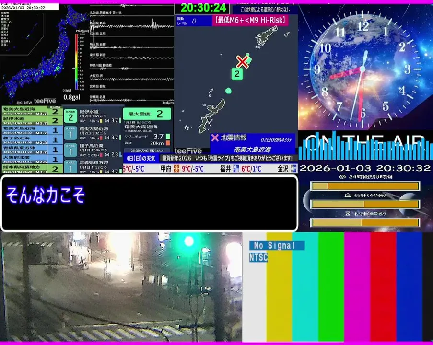Click the PGA vertical color scale legend
433x345 pixels.
(x=76, y=61)
